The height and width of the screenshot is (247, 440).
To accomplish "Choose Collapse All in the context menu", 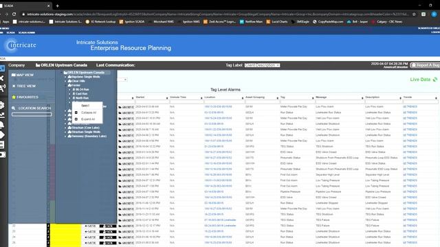I will click(x=87, y=113).
